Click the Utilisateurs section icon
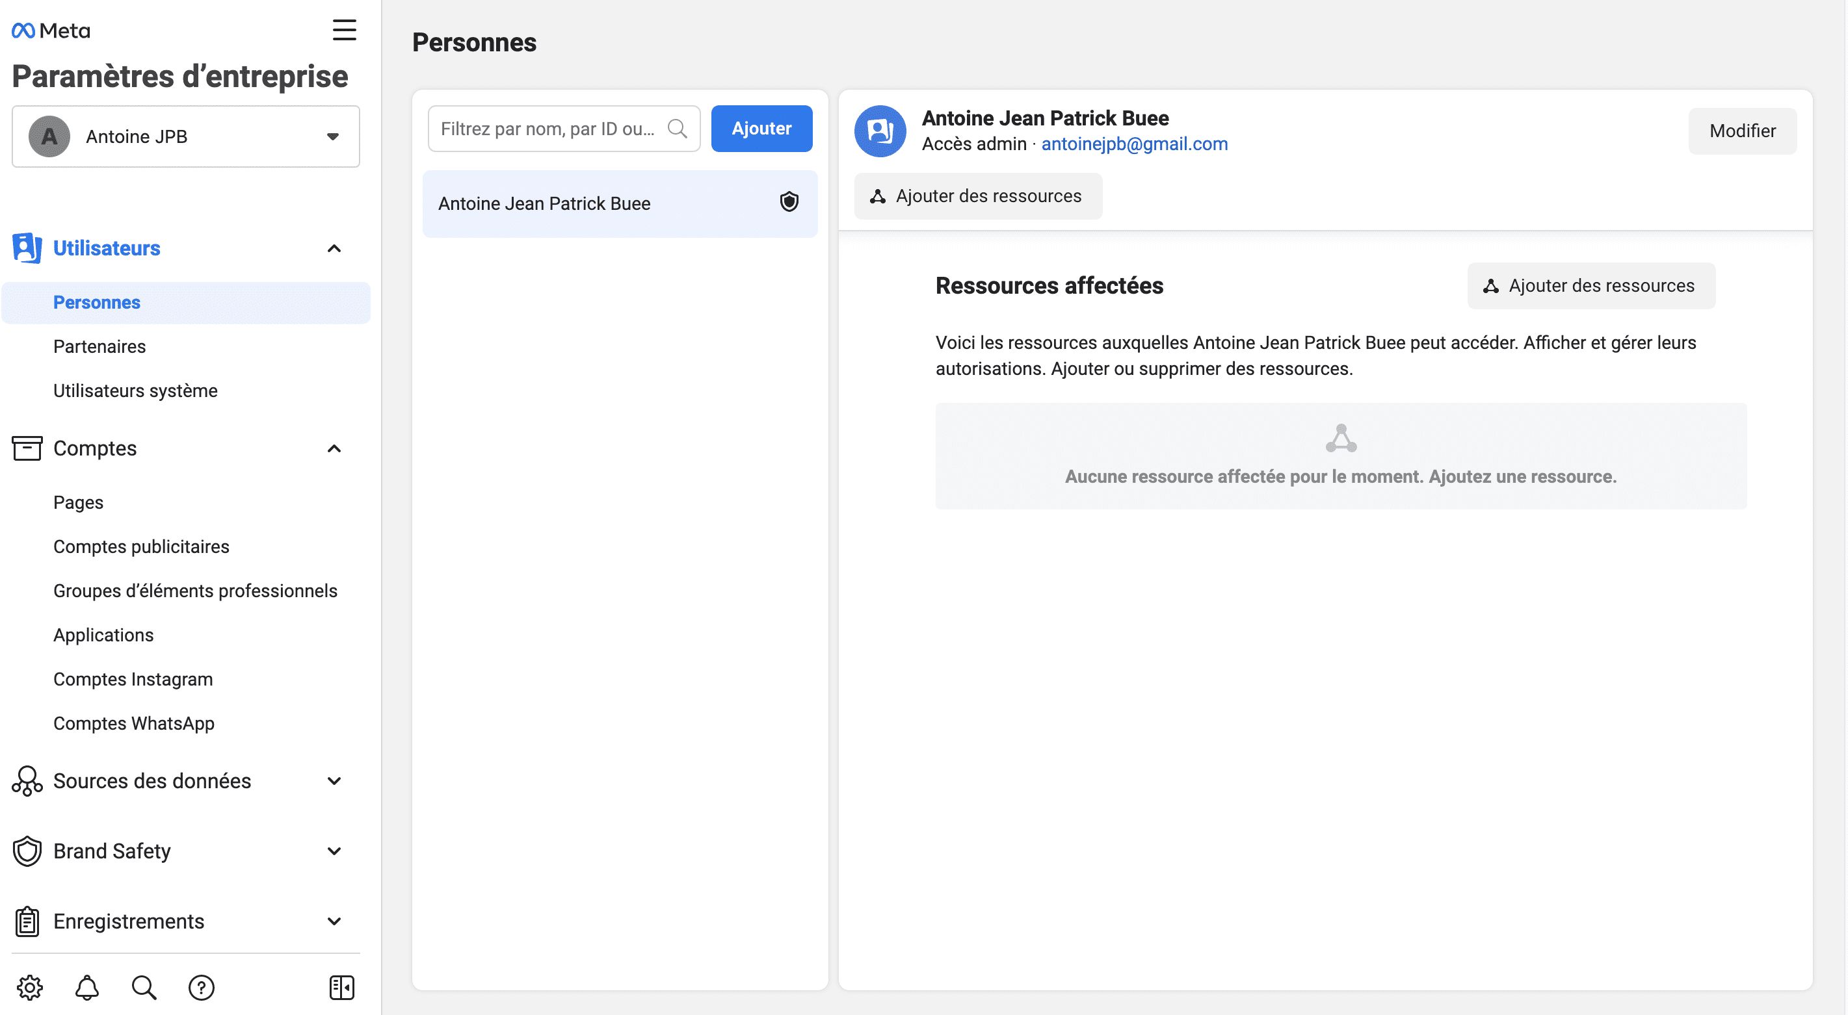 click(27, 248)
